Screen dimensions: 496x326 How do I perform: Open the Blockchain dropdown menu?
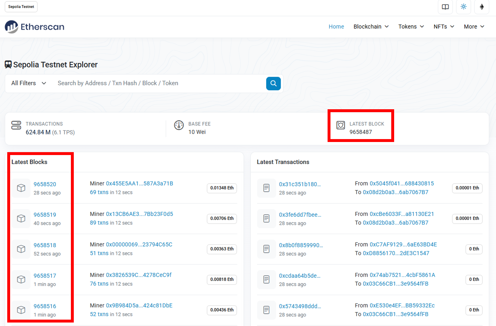pyautogui.click(x=371, y=27)
